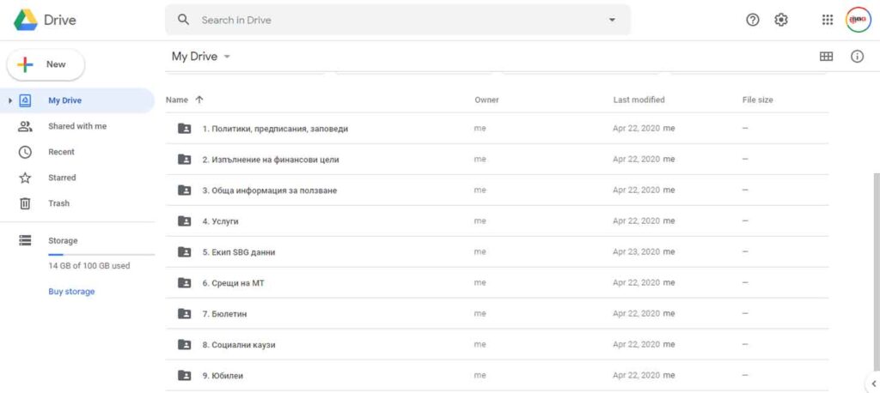Type in the Search in Drive field
Viewport: 880px width, 393px height.
(397, 20)
